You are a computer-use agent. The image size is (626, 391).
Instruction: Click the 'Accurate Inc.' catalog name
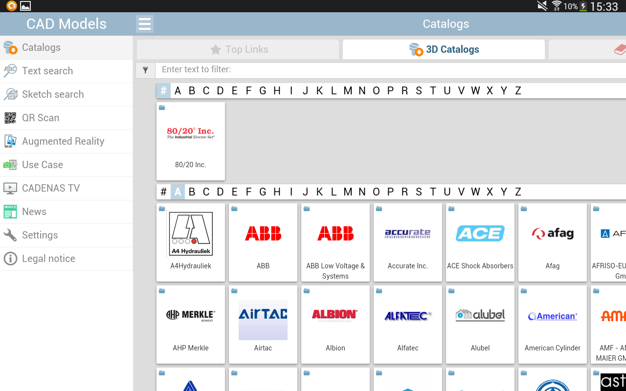click(408, 266)
